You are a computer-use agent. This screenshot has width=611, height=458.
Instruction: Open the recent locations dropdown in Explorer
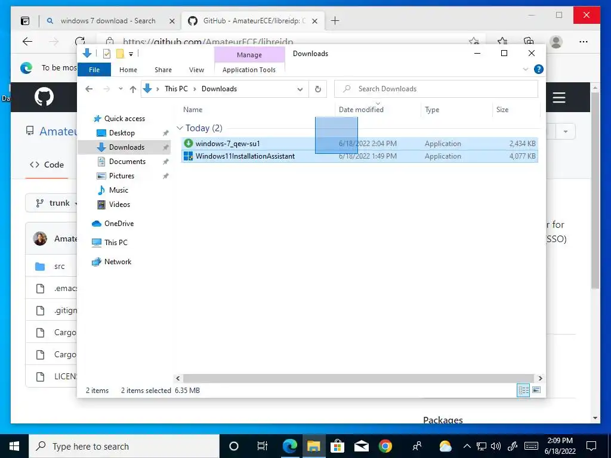tap(121, 89)
